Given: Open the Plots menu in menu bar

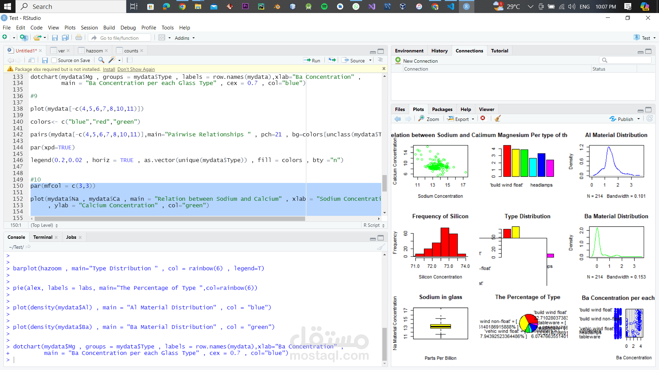Looking at the screenshot, I should coord(70,28).
